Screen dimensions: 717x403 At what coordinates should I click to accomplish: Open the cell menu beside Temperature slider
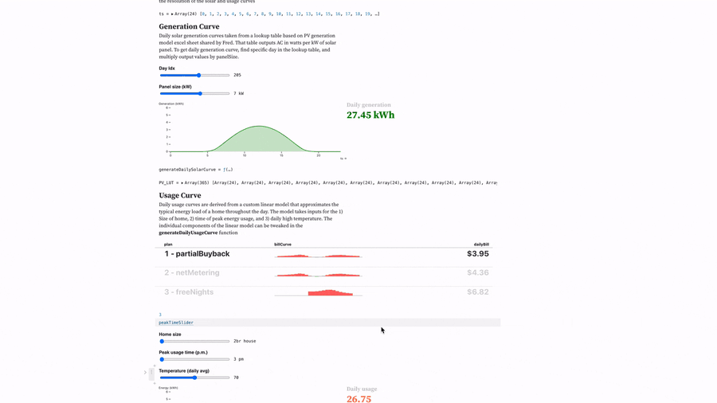[x=151, y=373]
